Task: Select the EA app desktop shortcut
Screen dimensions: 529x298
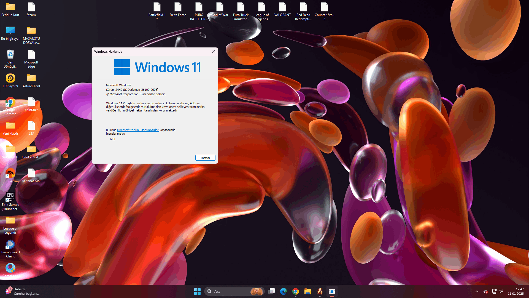Action: (x=10, y=173)
